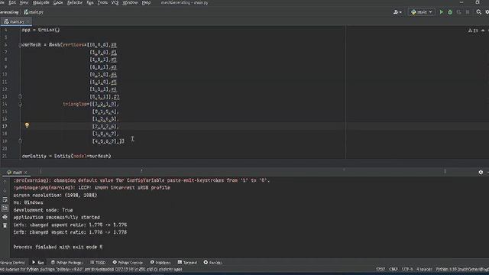
Task: Toggle soft-wrap in Run console
Action: (5, 199)
